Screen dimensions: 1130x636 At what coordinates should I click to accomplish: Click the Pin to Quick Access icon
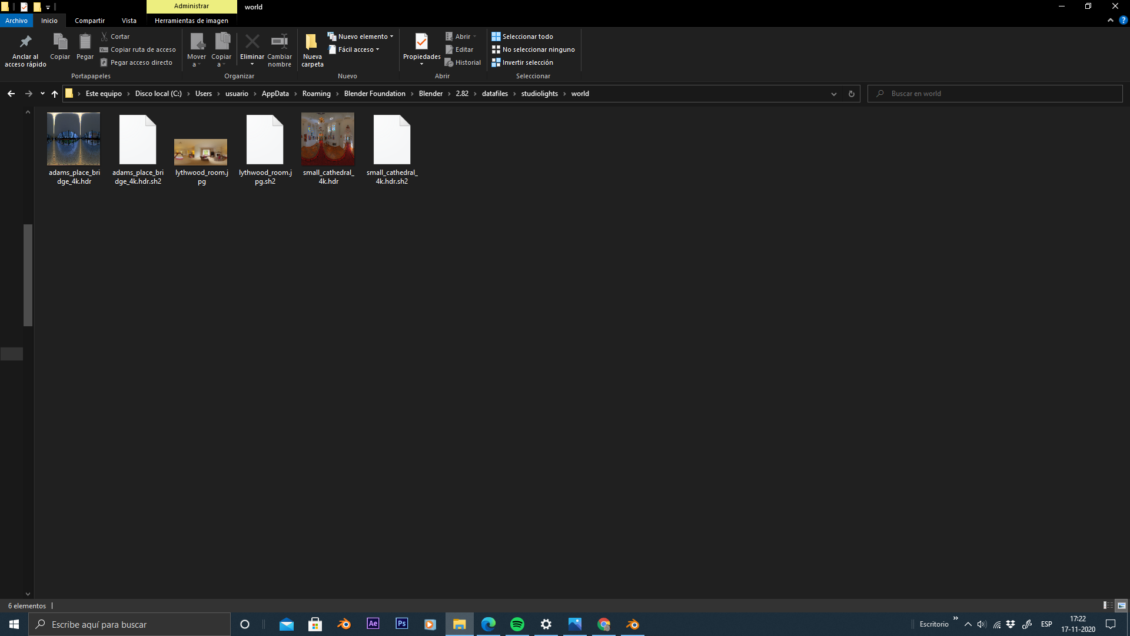25,42
